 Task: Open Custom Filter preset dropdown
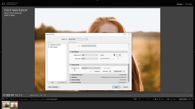(185, 99)
